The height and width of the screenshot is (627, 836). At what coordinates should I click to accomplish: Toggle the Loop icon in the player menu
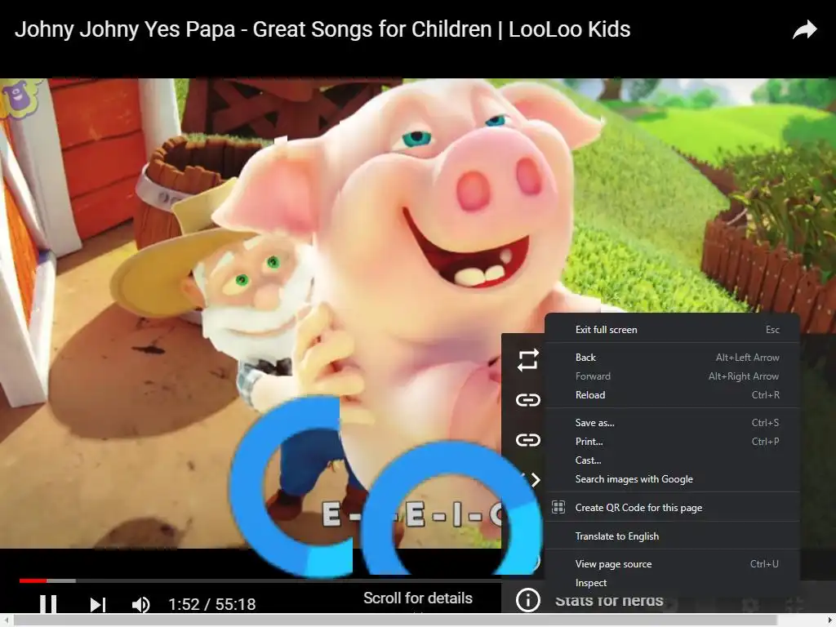tap(528, 360)
